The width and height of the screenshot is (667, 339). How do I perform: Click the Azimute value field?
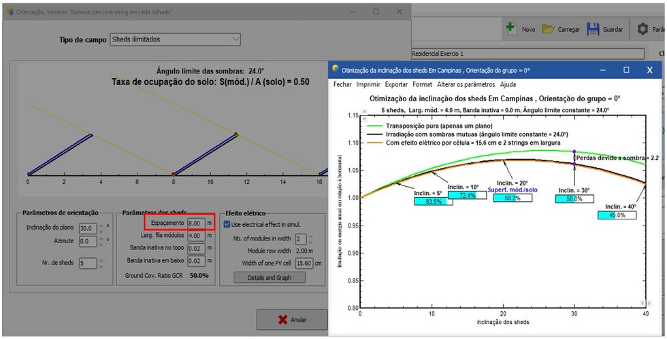[87, 241]
